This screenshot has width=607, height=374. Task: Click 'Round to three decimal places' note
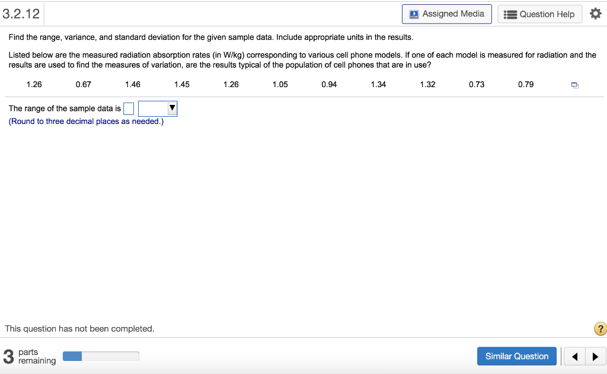[x=86, y=121]
